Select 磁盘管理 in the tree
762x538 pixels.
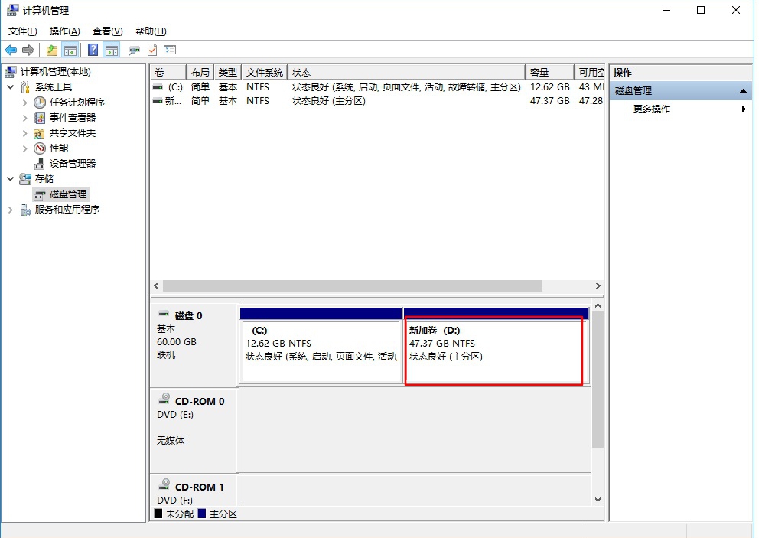tap(68, 194)
